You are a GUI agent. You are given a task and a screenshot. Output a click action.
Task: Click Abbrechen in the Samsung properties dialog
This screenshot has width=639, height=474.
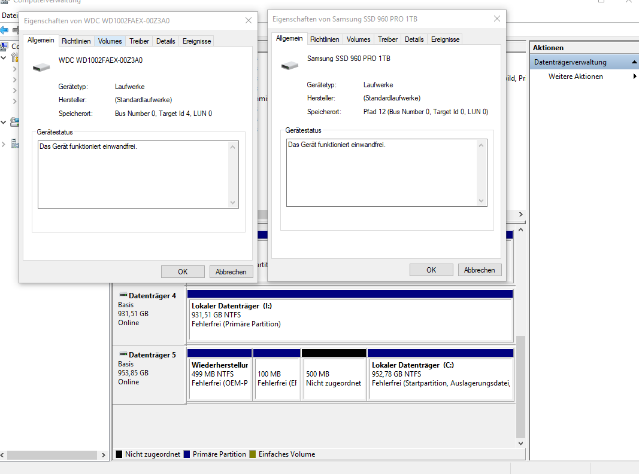[480, 270]
